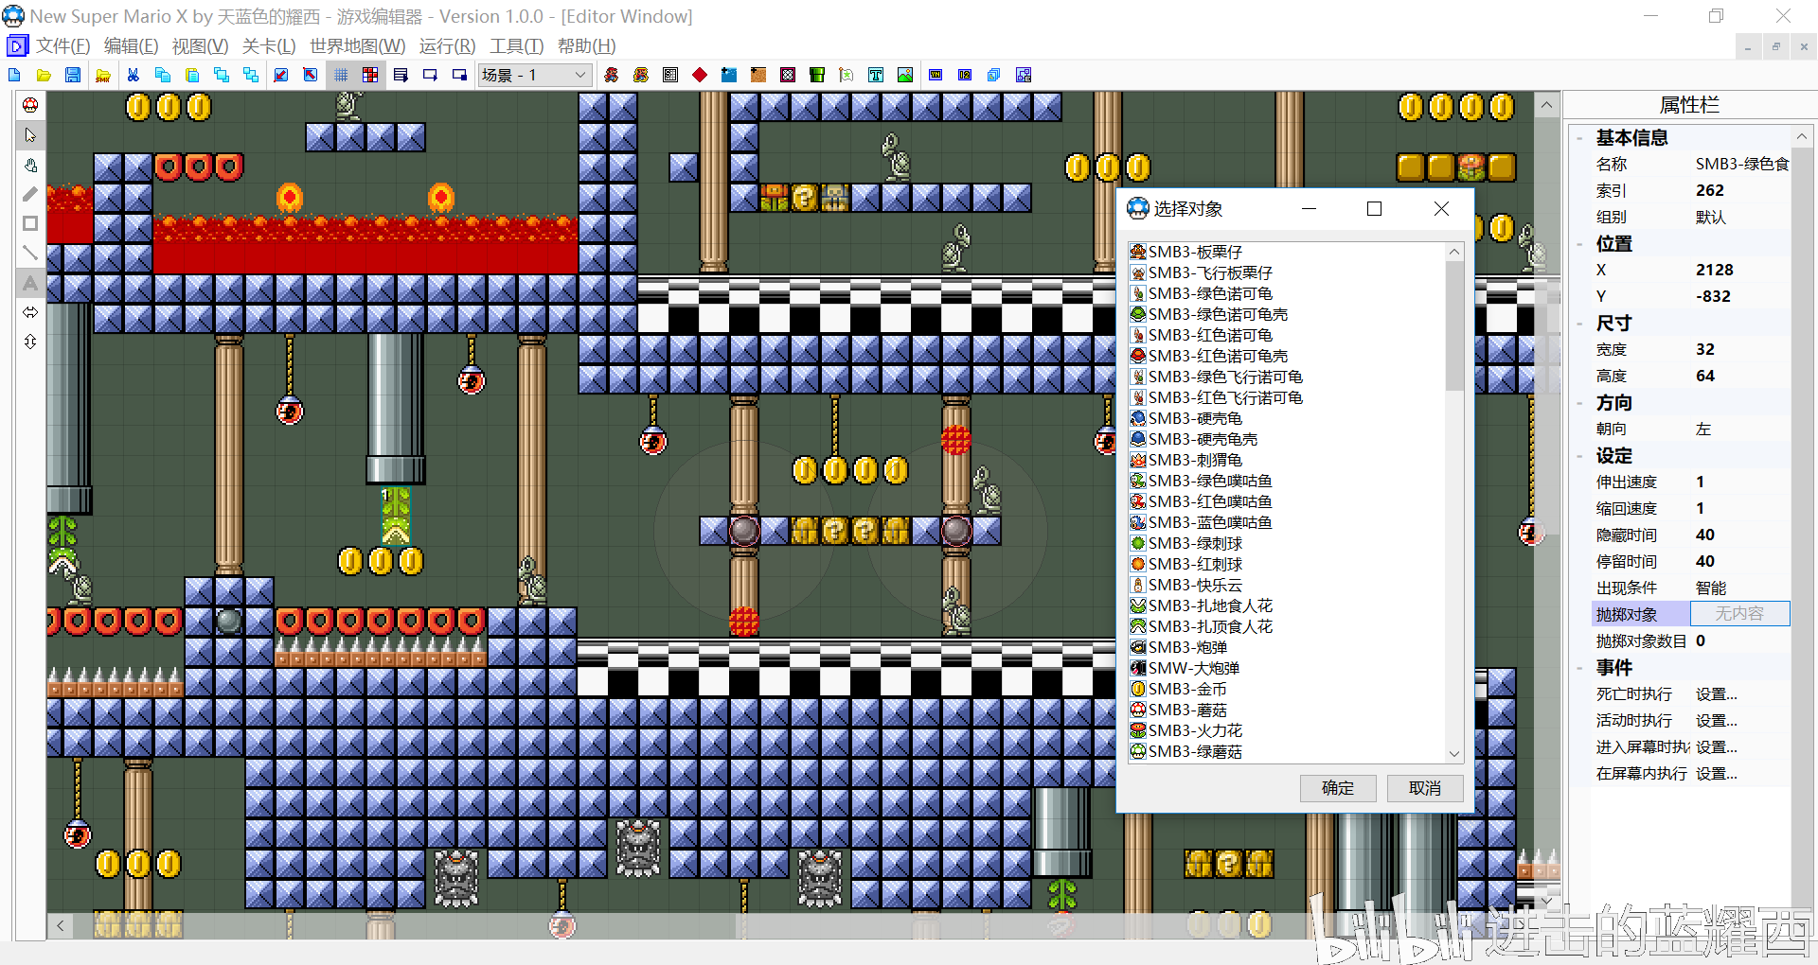
Task: Select the pencil draw tool
Action: (30, 194)
